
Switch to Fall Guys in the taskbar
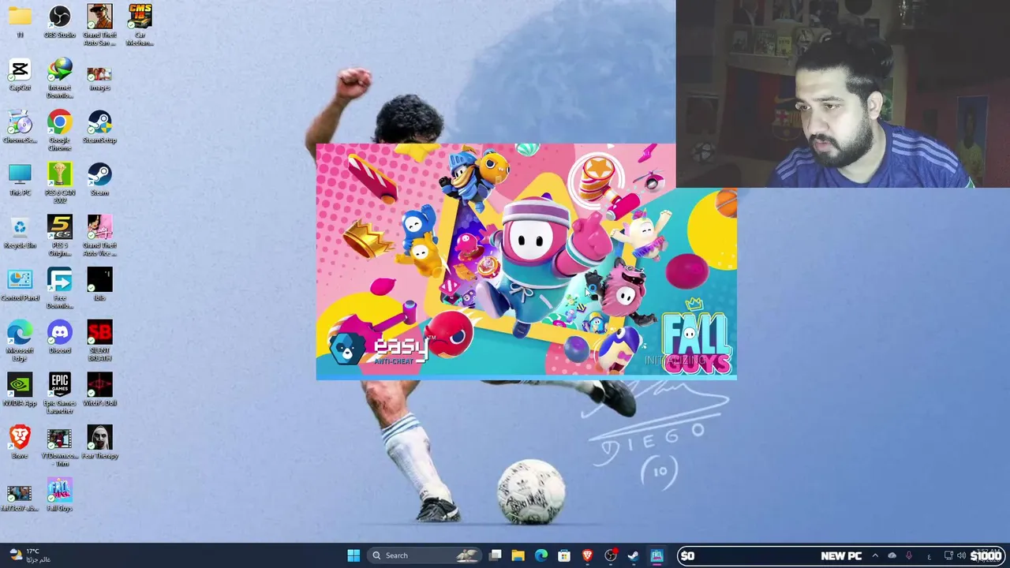coord(656,555)
